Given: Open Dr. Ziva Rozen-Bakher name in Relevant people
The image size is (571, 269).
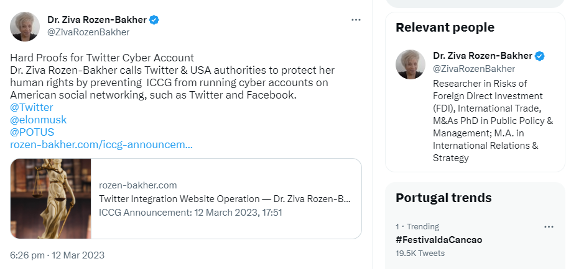Looking at the screenshot, I should pyautogui.click(x=482, y=56).
